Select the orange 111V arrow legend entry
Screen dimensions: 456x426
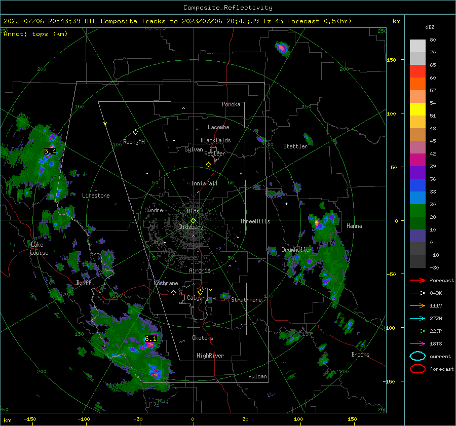[x=417, y=305]
